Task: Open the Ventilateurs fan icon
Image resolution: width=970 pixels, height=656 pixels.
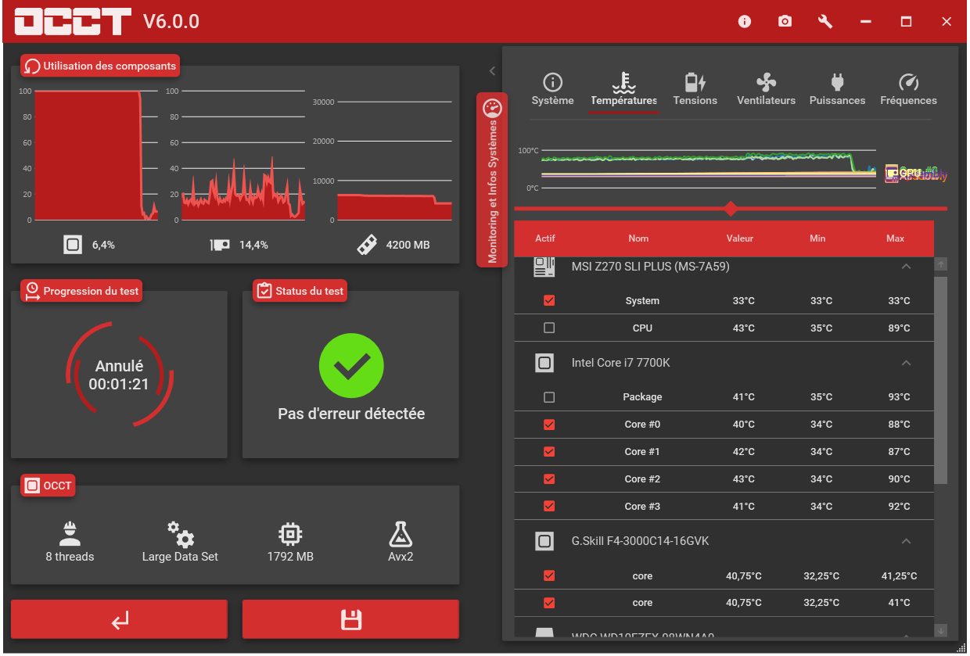Action: (x=766, y=82)
